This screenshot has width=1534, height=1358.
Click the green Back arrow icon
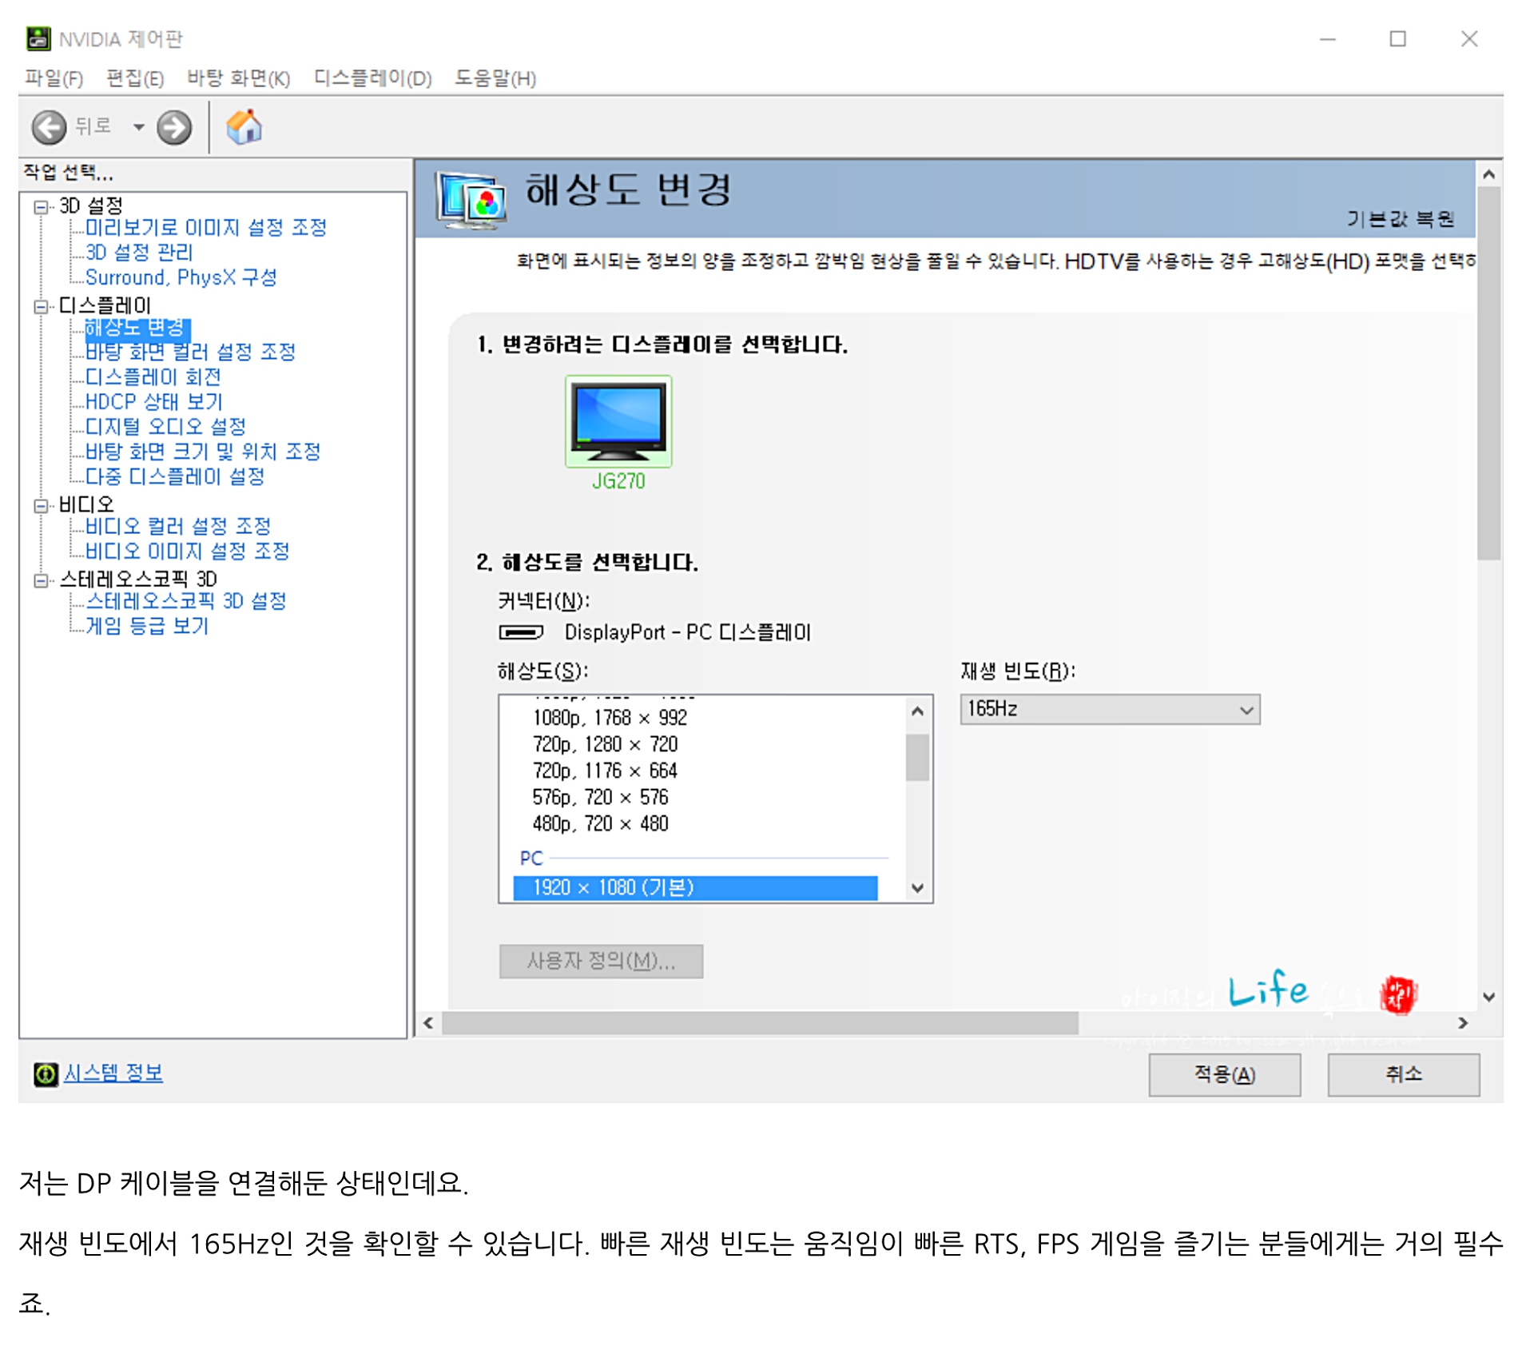pyautogui.click(x=49, y=128)
